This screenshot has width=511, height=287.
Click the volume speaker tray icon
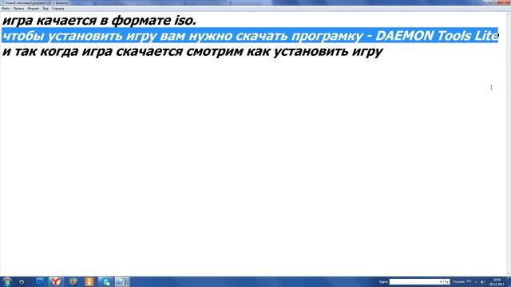[483, 282]
